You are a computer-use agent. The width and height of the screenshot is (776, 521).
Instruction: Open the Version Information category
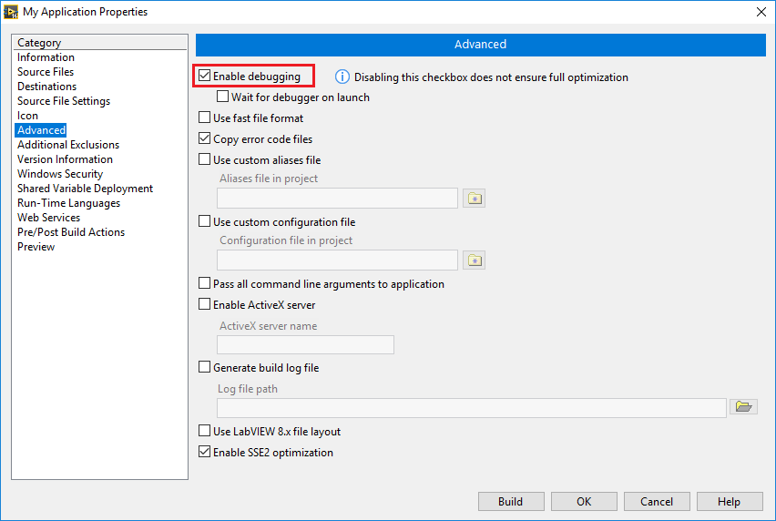tap(65, 159)
